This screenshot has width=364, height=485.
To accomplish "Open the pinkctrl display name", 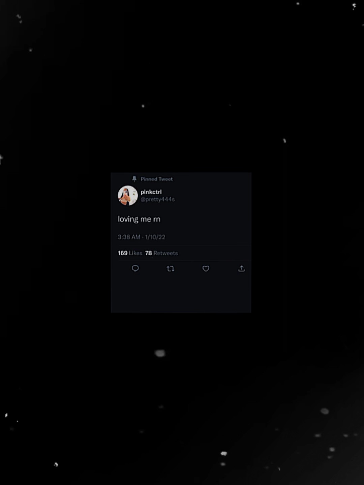I will coord(151,192).
